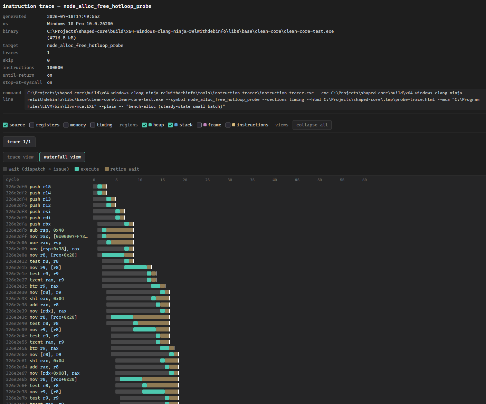
Task: Click the green heap color swatch
Action: pos(150,125)
